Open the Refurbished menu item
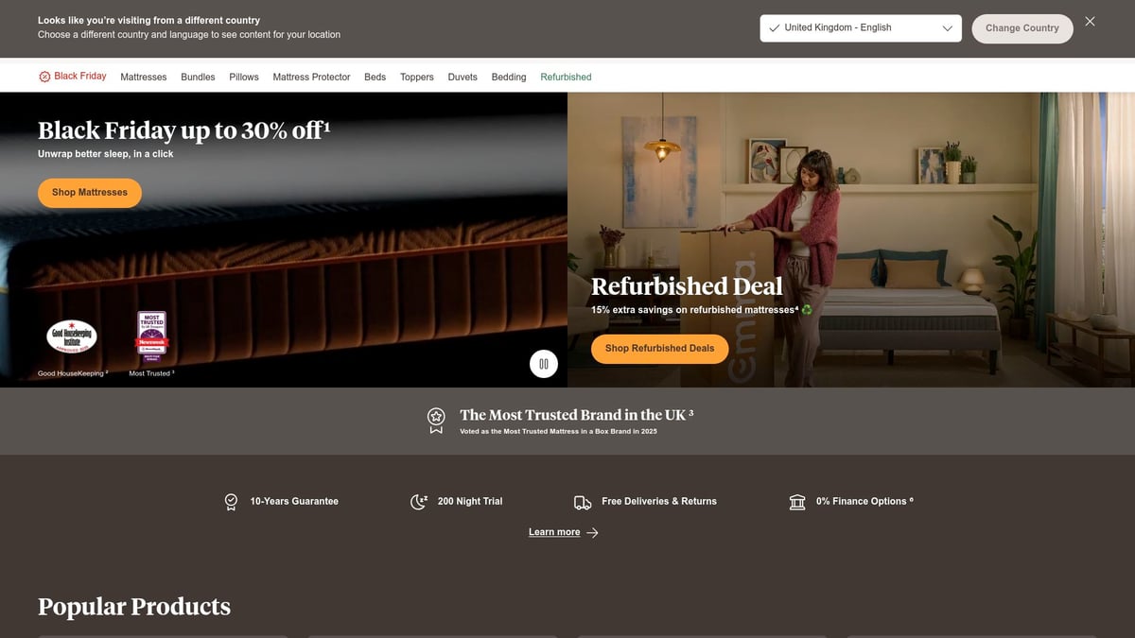Viewport: 1135px width, 638px height. pos(566,78)
